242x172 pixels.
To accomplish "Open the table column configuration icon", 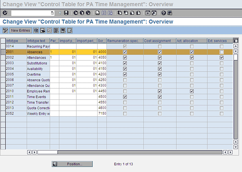I will point(236,41).
